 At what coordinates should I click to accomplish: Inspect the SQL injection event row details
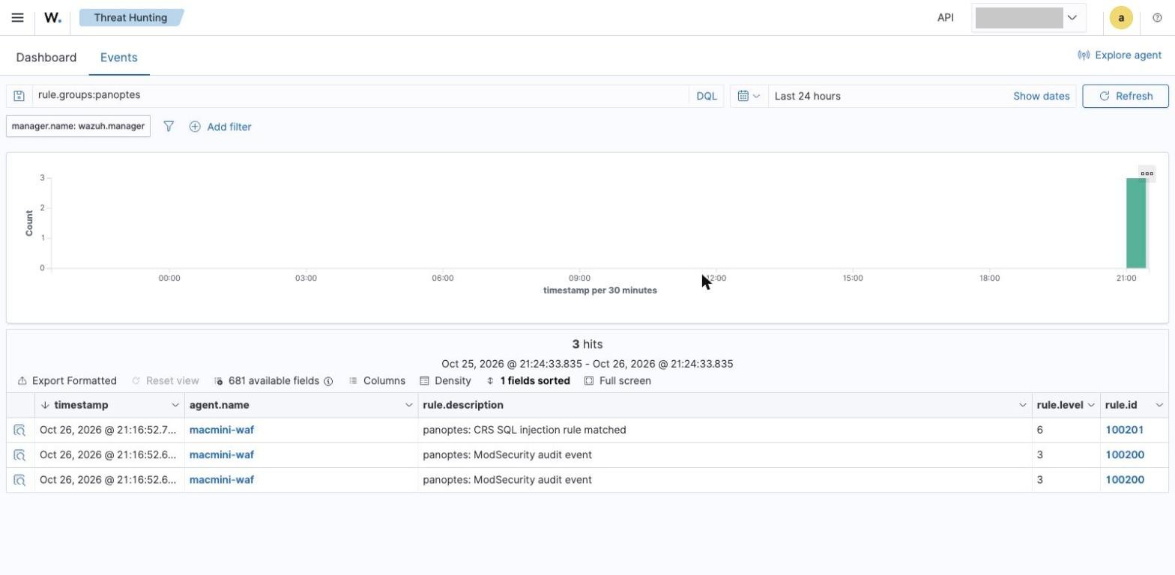19,431
